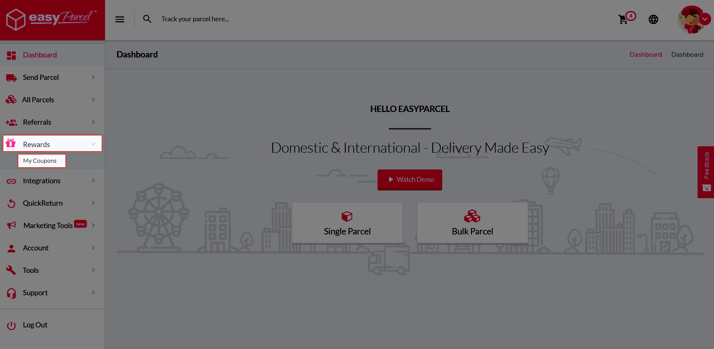Viewport: 714px width, 349px height.
Task: Toggle the hamburger sidebar menu icon
Action: coord(120,19)
